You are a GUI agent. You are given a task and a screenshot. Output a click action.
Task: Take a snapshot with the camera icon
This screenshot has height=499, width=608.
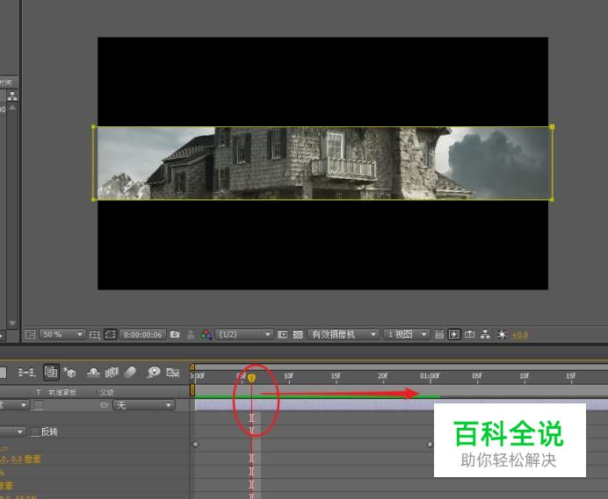[175, 334]
